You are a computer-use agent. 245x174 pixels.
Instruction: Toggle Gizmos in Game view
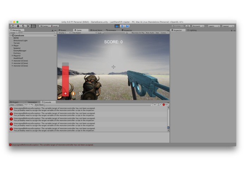tap(163, 33)
